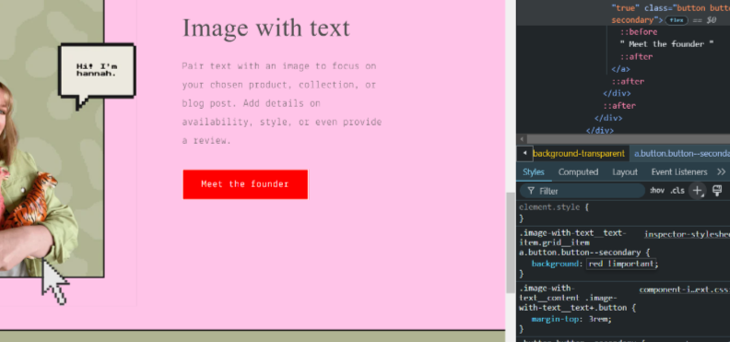
Task: Show more tabs with the >> chevron
Action: coord(721,172)
